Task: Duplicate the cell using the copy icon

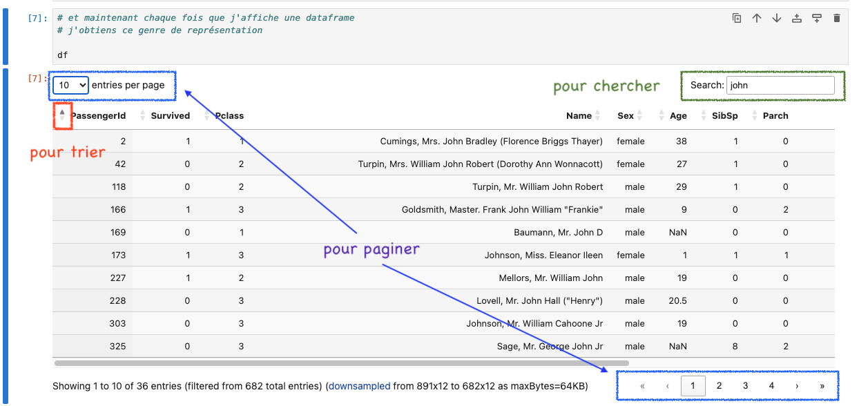Action: pyautogui.click(x=737, y=19)
